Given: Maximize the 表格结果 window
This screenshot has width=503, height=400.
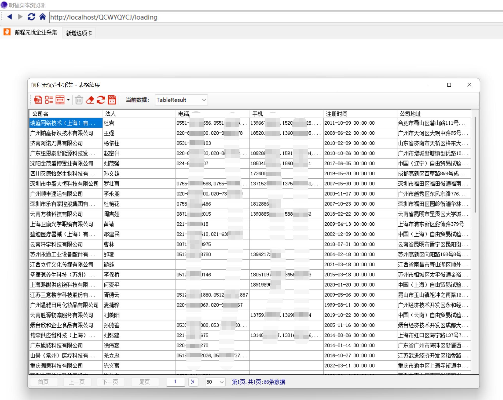Looking at the screenshot, I should coord(449,85).
